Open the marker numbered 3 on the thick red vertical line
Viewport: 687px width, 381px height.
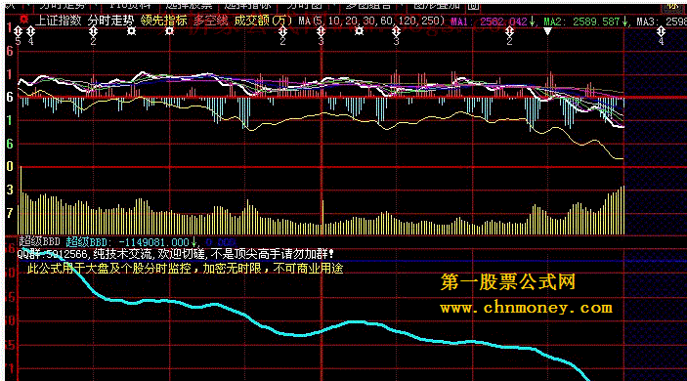pos(322,31)
